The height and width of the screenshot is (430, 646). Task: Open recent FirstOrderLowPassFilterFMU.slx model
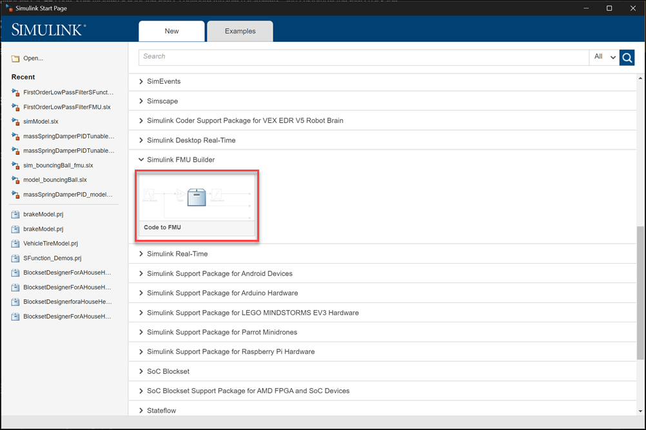tap(66, 107)
